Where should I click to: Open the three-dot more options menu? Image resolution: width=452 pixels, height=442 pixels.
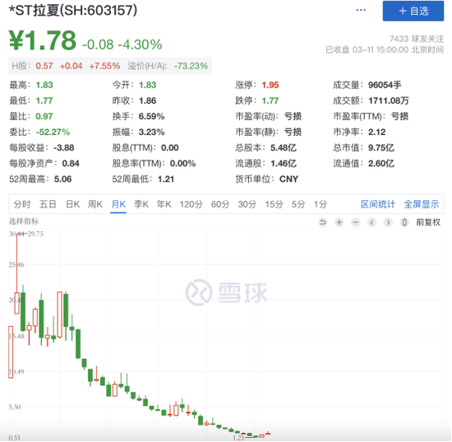coord(361,11)
